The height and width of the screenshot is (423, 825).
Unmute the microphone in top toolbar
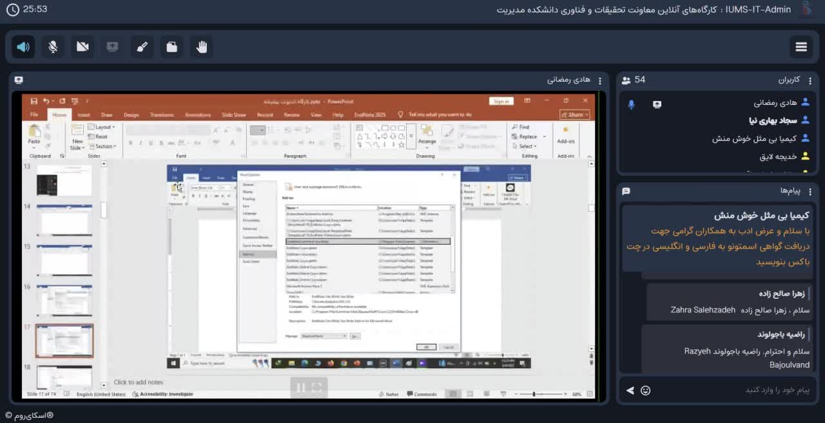pyautogui.click(x=53, y=47)
